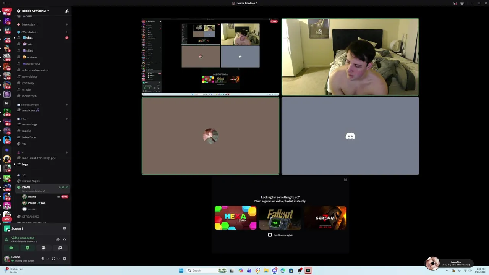Viewport: 489px width, 275px height.
Task: Collapse the Worldwide category
Action: coord(28,32)
